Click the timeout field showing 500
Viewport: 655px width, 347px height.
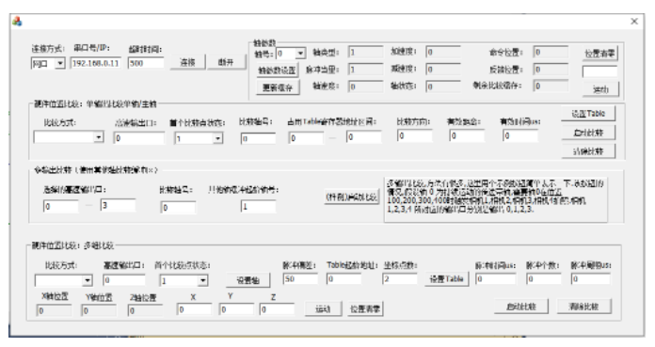click(146, 63)
